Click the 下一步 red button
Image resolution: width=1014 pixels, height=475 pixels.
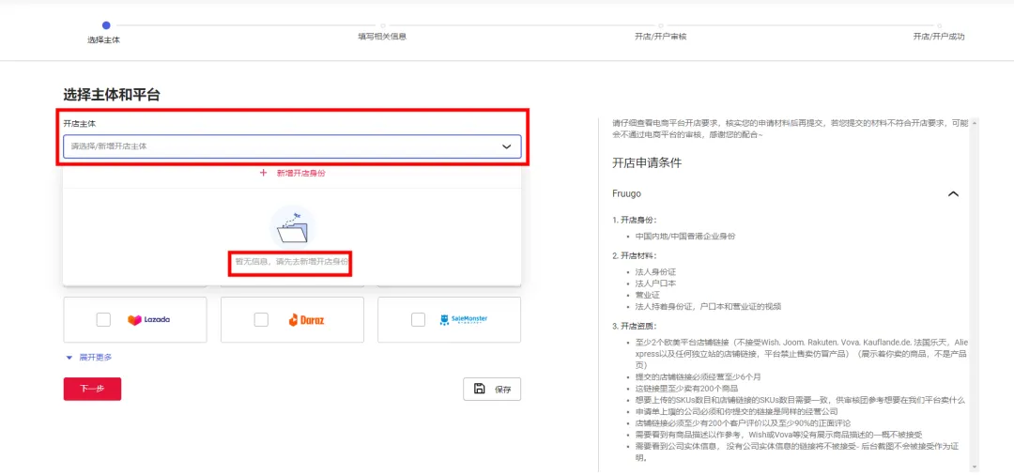click(x=92, y=389)
